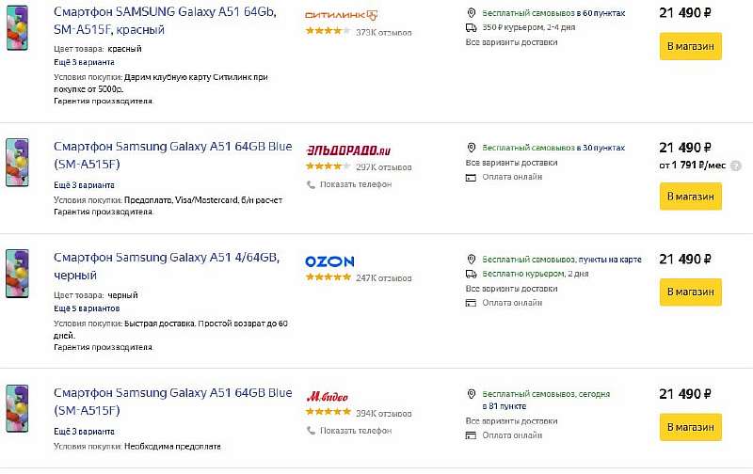Click the info icon beside 1 791 ₽/мес
Viewport: 753px width, 474px height.
[736, 166]
